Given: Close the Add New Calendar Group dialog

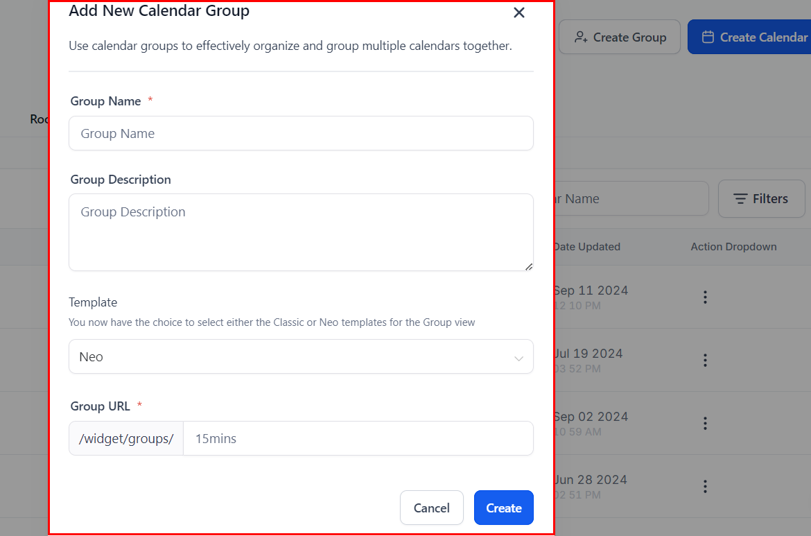Looking at the screenshot, I should pos(518,12).
